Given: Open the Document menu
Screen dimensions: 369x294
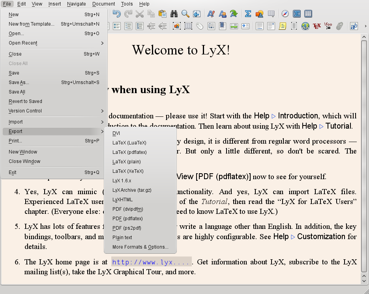Looking at the screenshot, I should [x=103, y=4].
